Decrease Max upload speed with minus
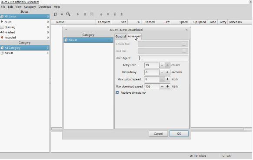Viewport: 253px width, 160px height. tap(162, 79)
